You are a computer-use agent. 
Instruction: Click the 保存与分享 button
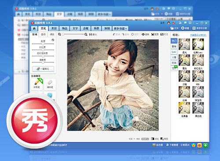200,28
